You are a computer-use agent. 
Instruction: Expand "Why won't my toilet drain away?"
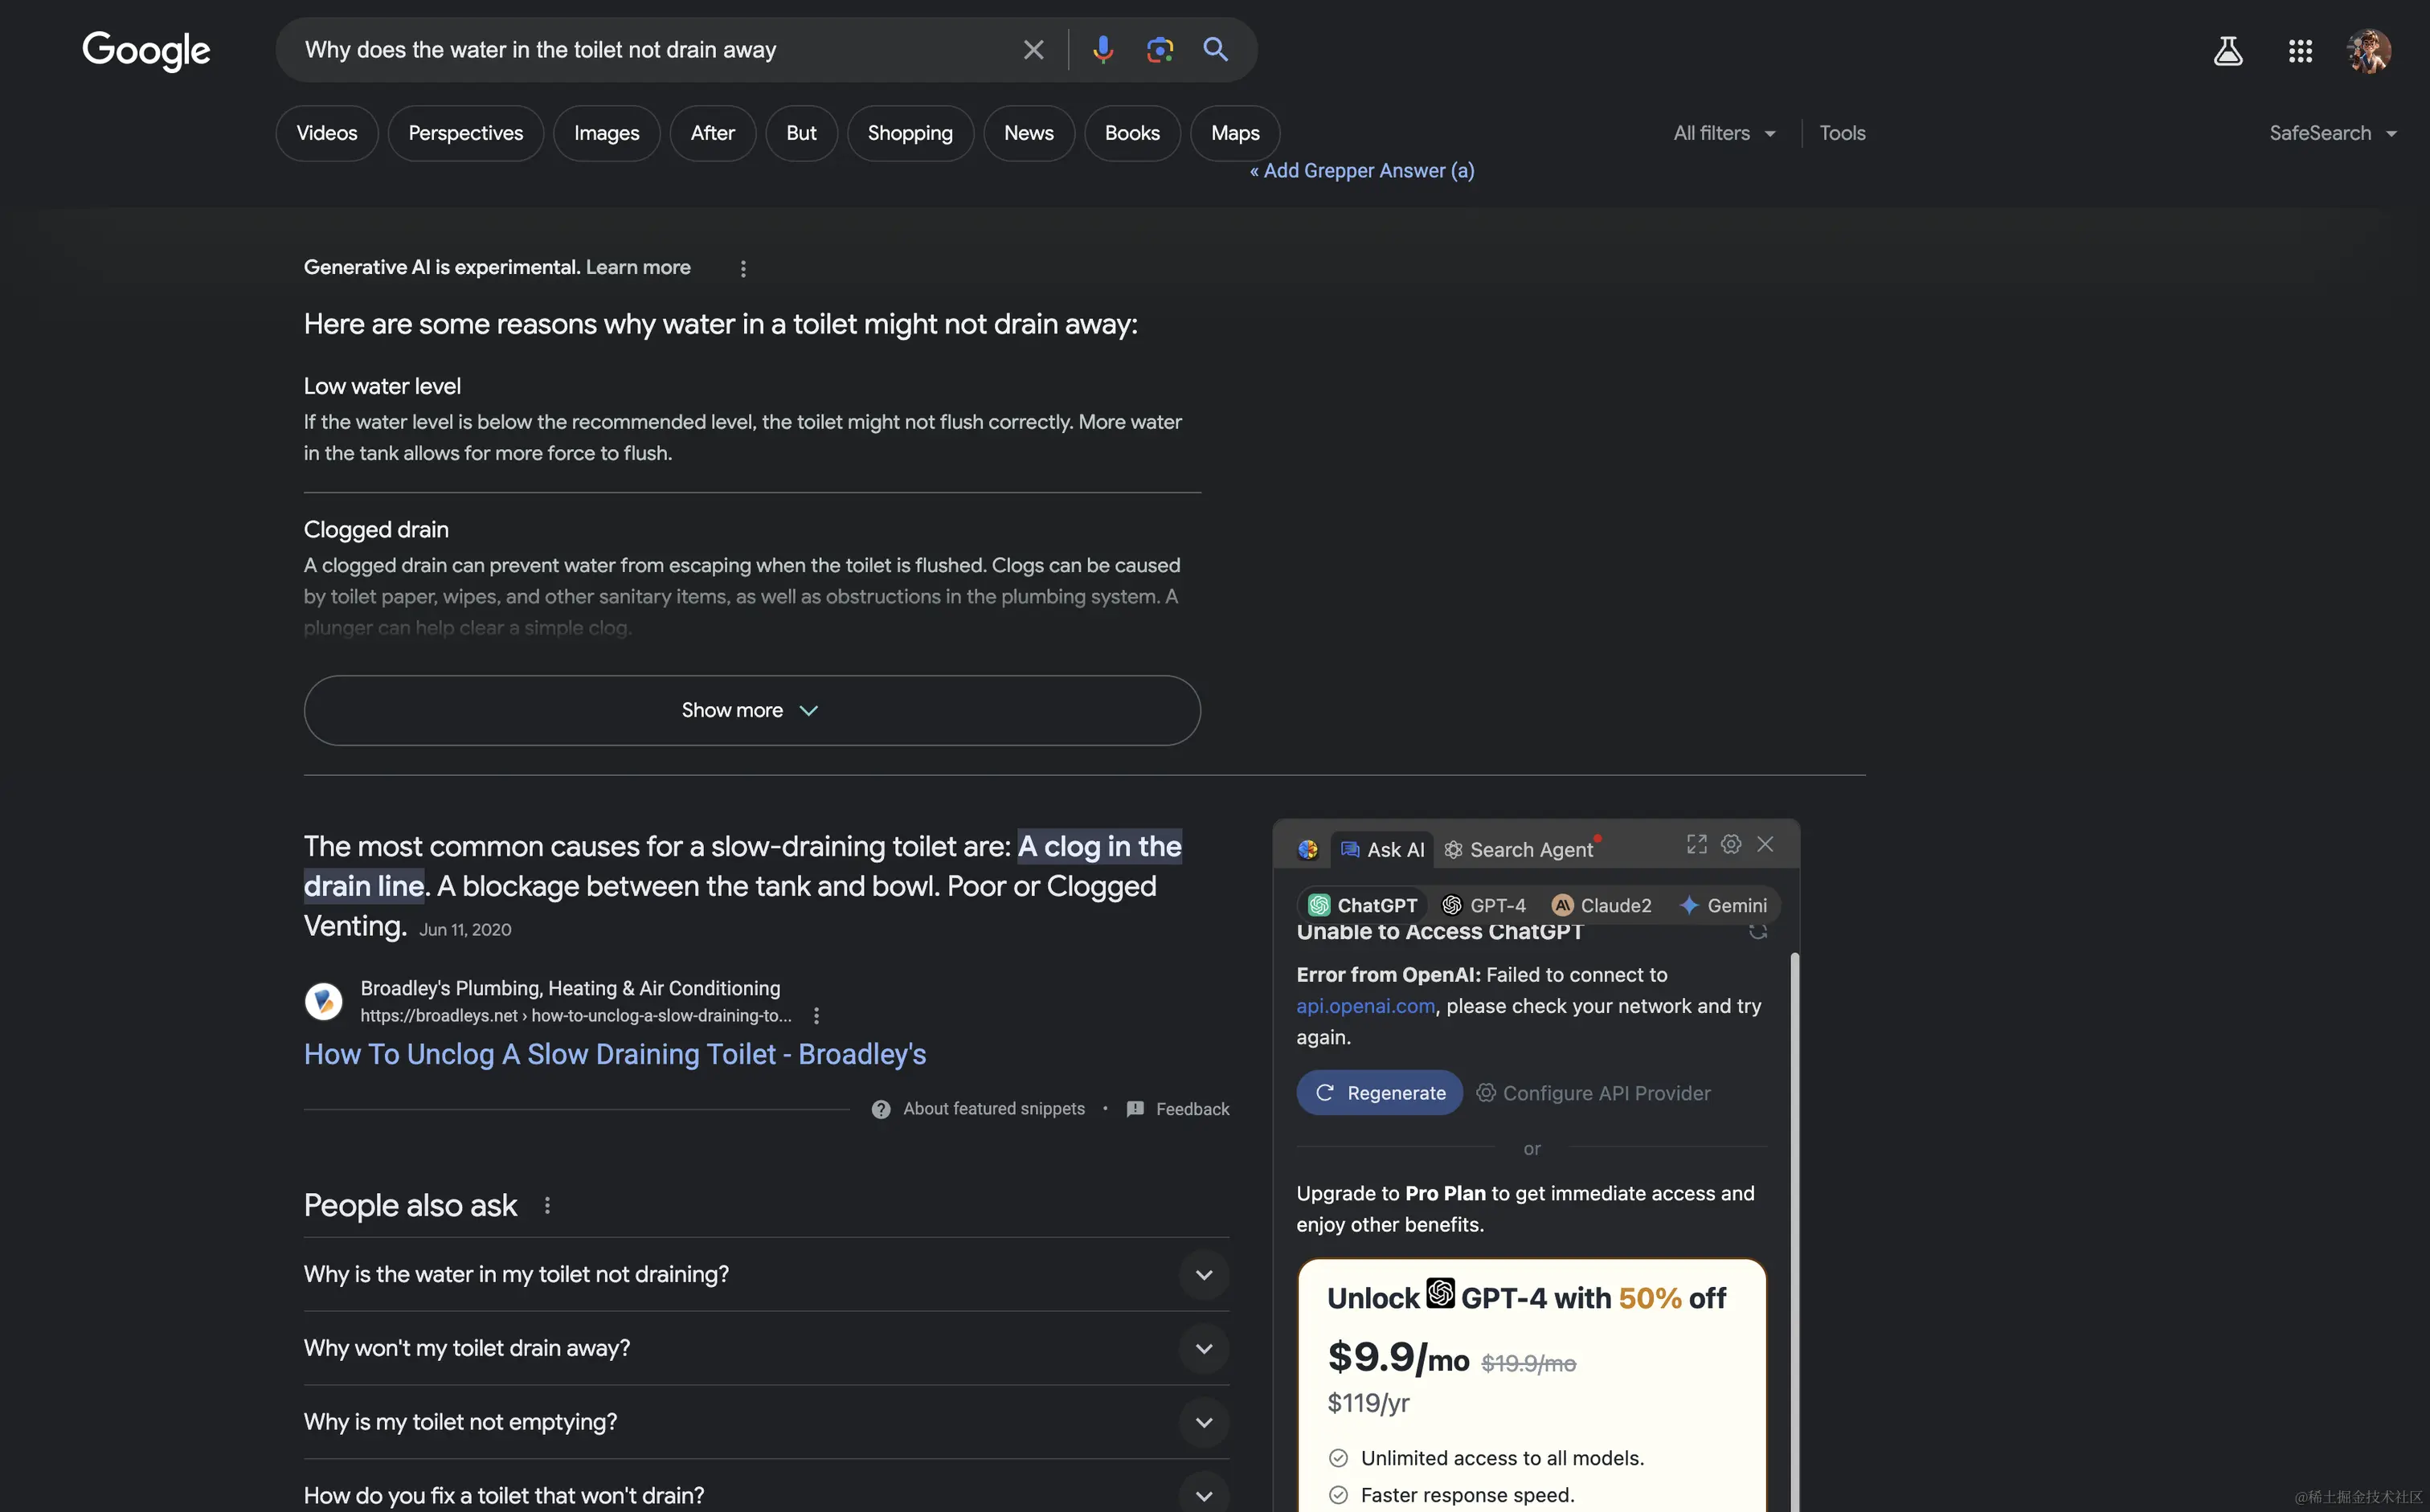pyautogui.click(x=1203, y=1348)
